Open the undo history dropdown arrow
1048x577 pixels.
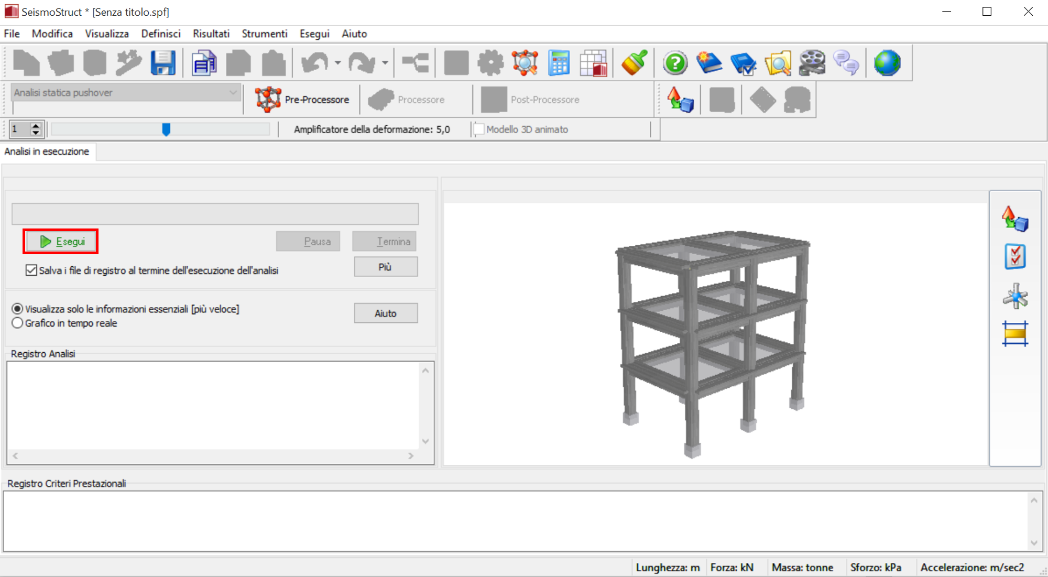(x=337, y=63)
